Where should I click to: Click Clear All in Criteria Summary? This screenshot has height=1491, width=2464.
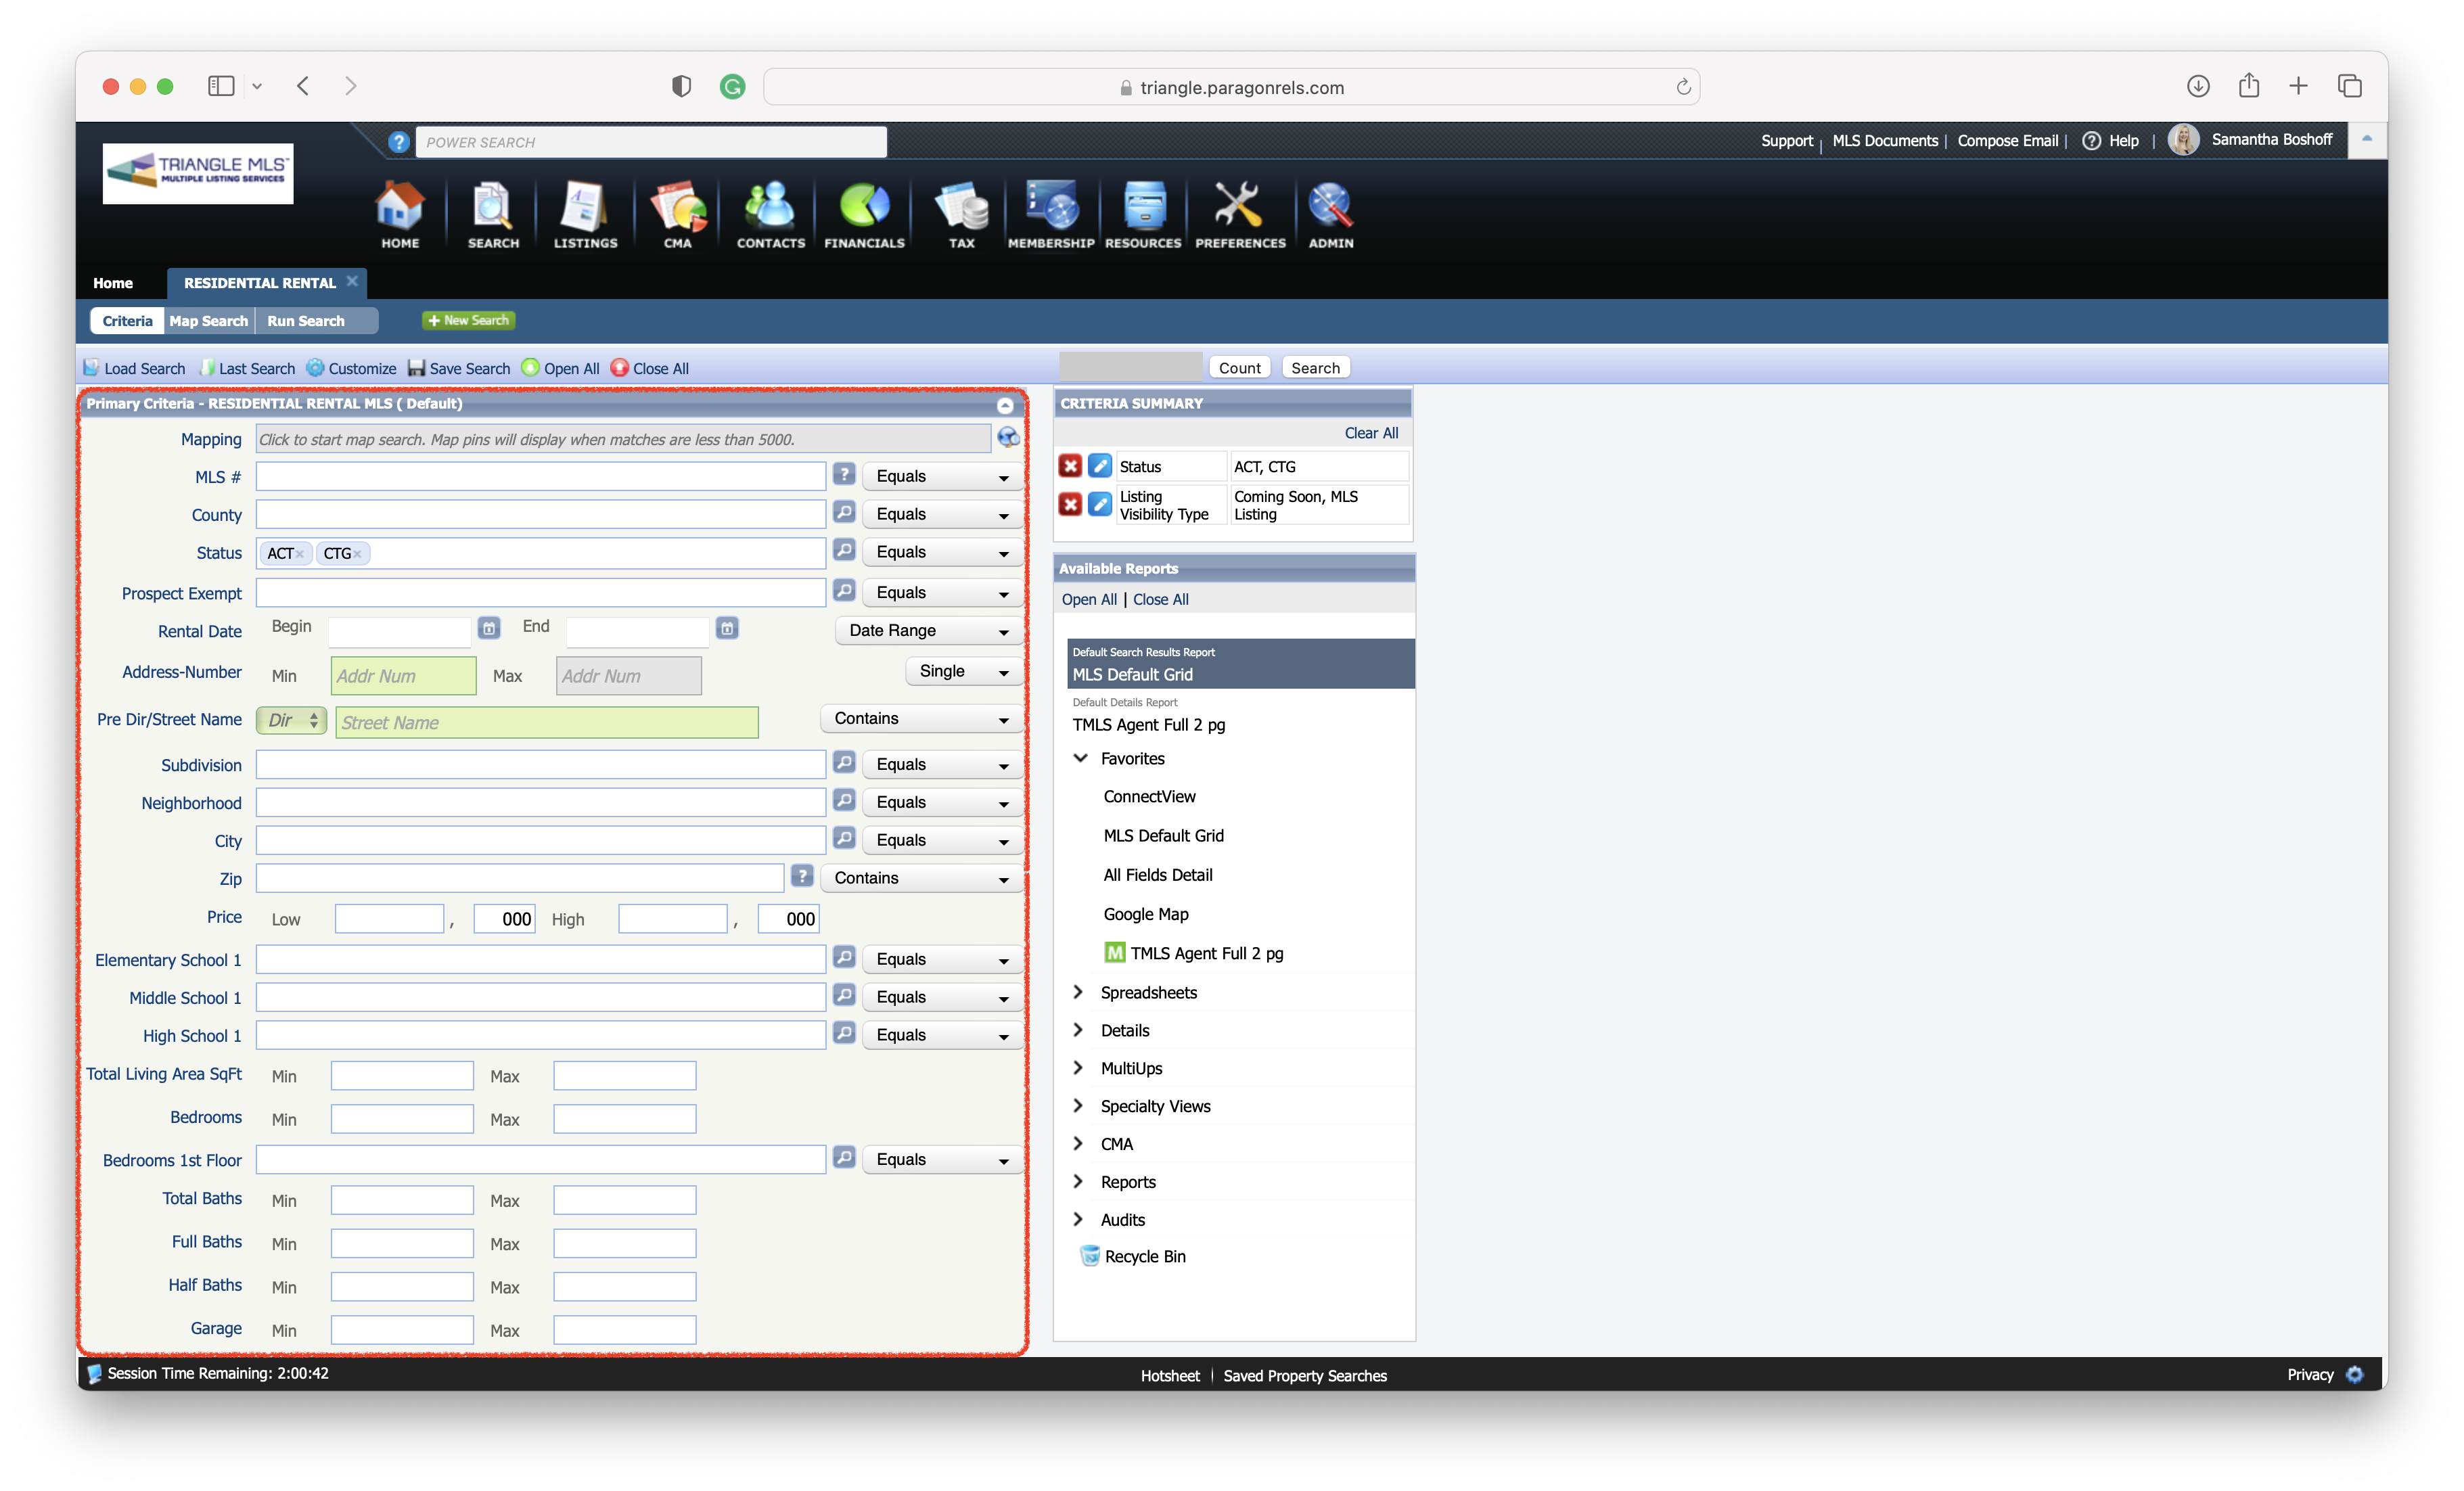coord(1371,433)
